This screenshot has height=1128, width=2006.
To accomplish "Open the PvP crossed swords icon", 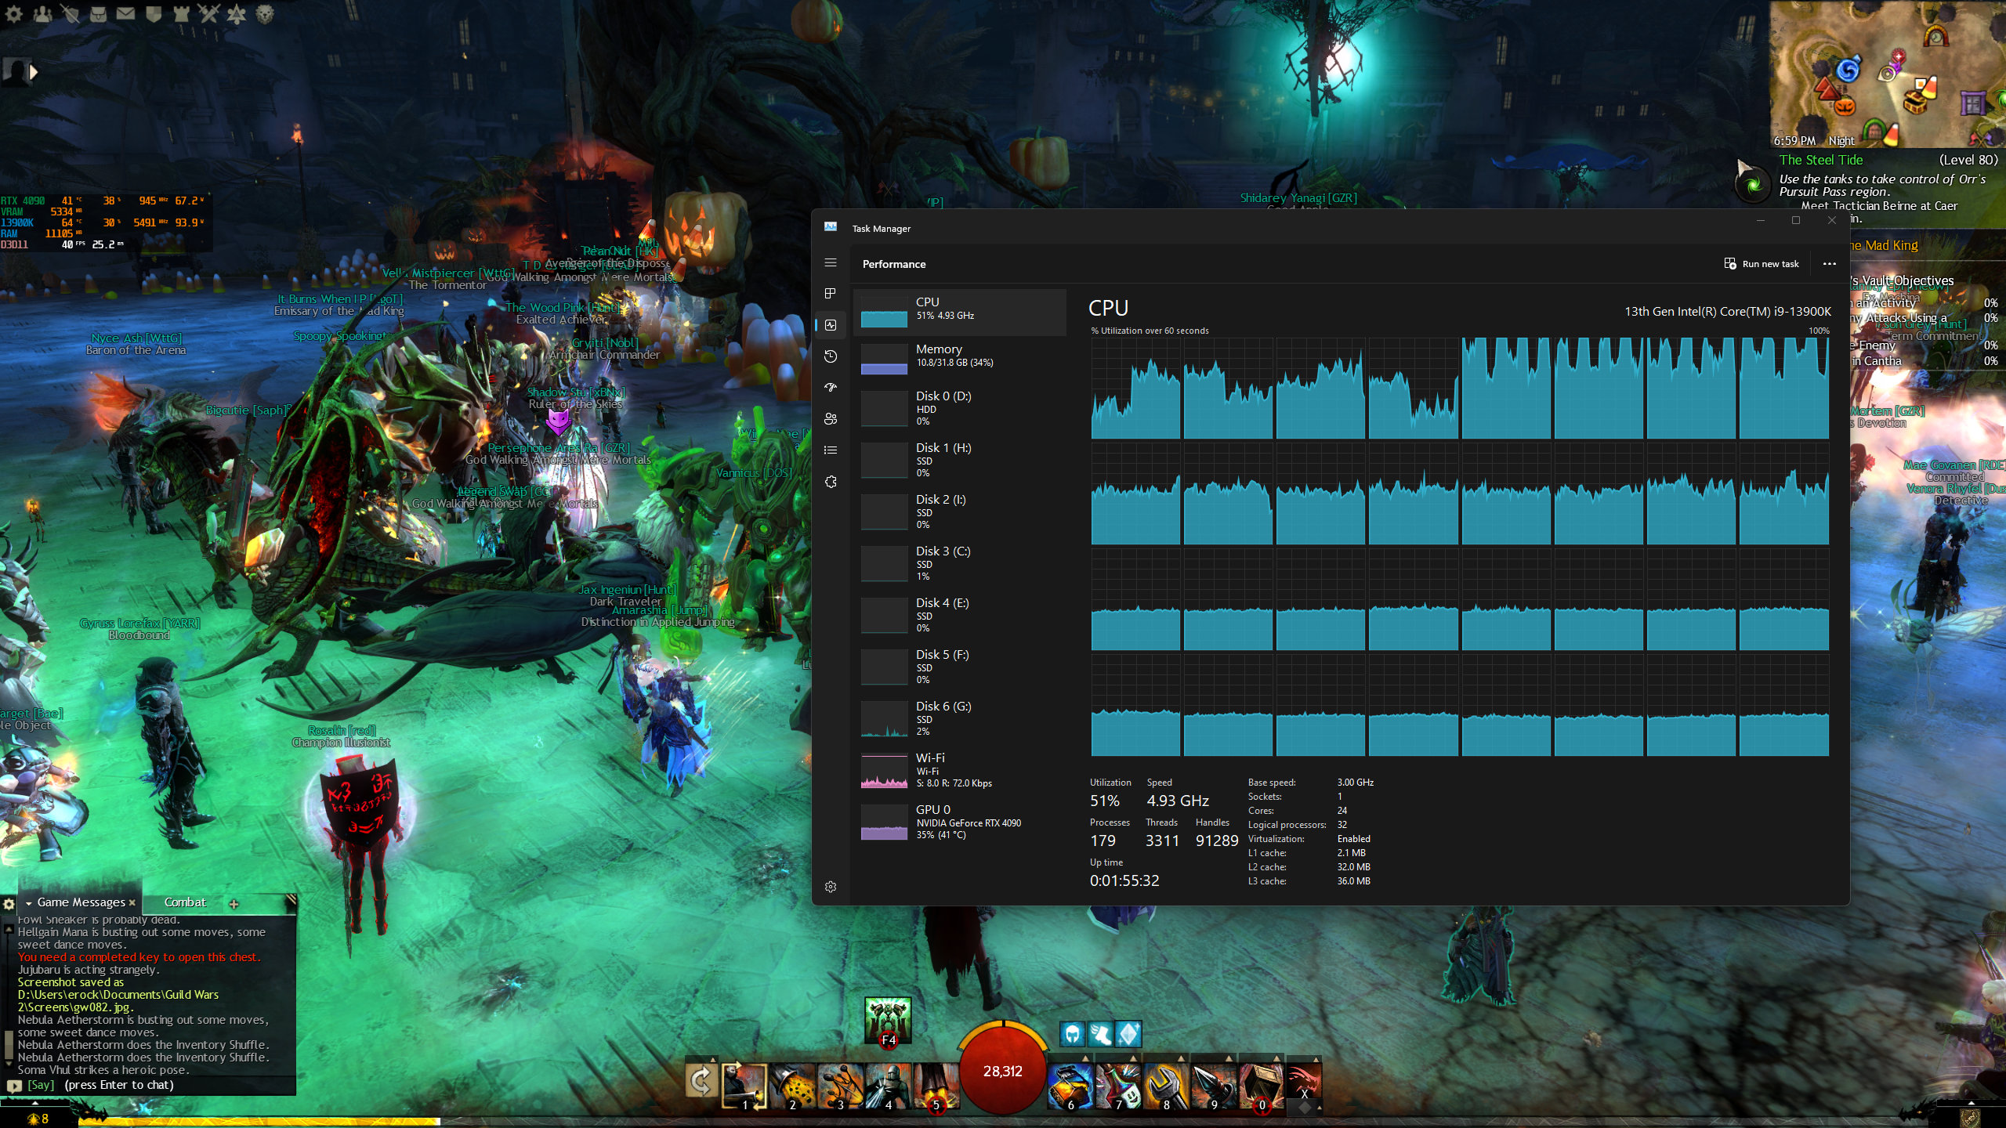I will coord(208,13).
